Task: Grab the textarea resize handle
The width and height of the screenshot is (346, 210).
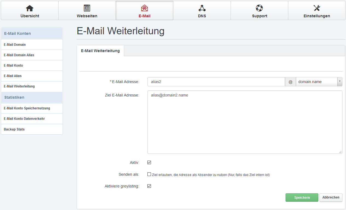Action: coord(340,152)
